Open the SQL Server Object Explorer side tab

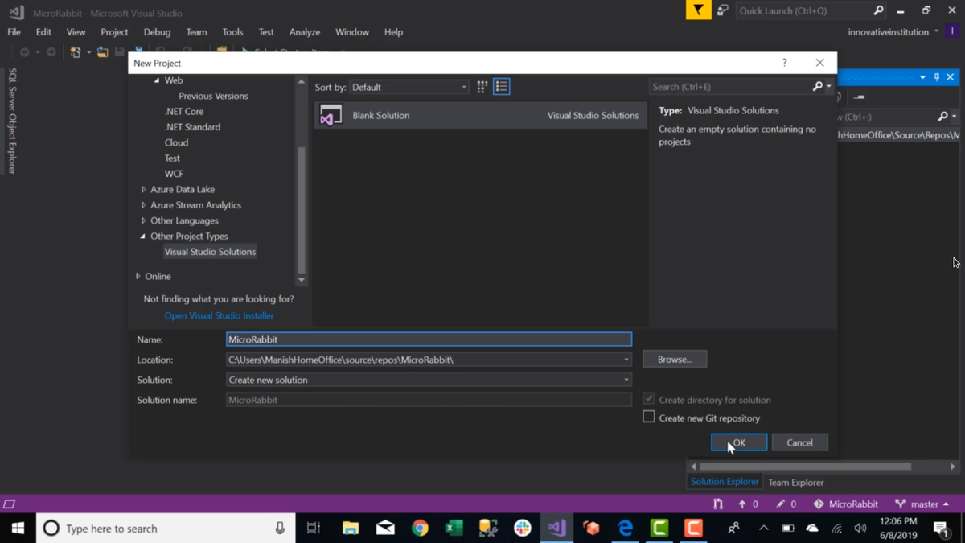pyautogui.click(x=12, y=121)
